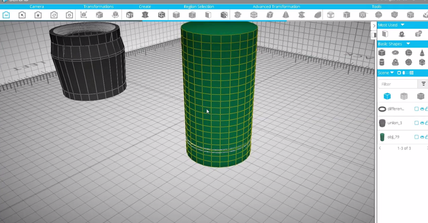Add a torus knot from Basic Shapes

pyautogui.click(x=395, y=62)
